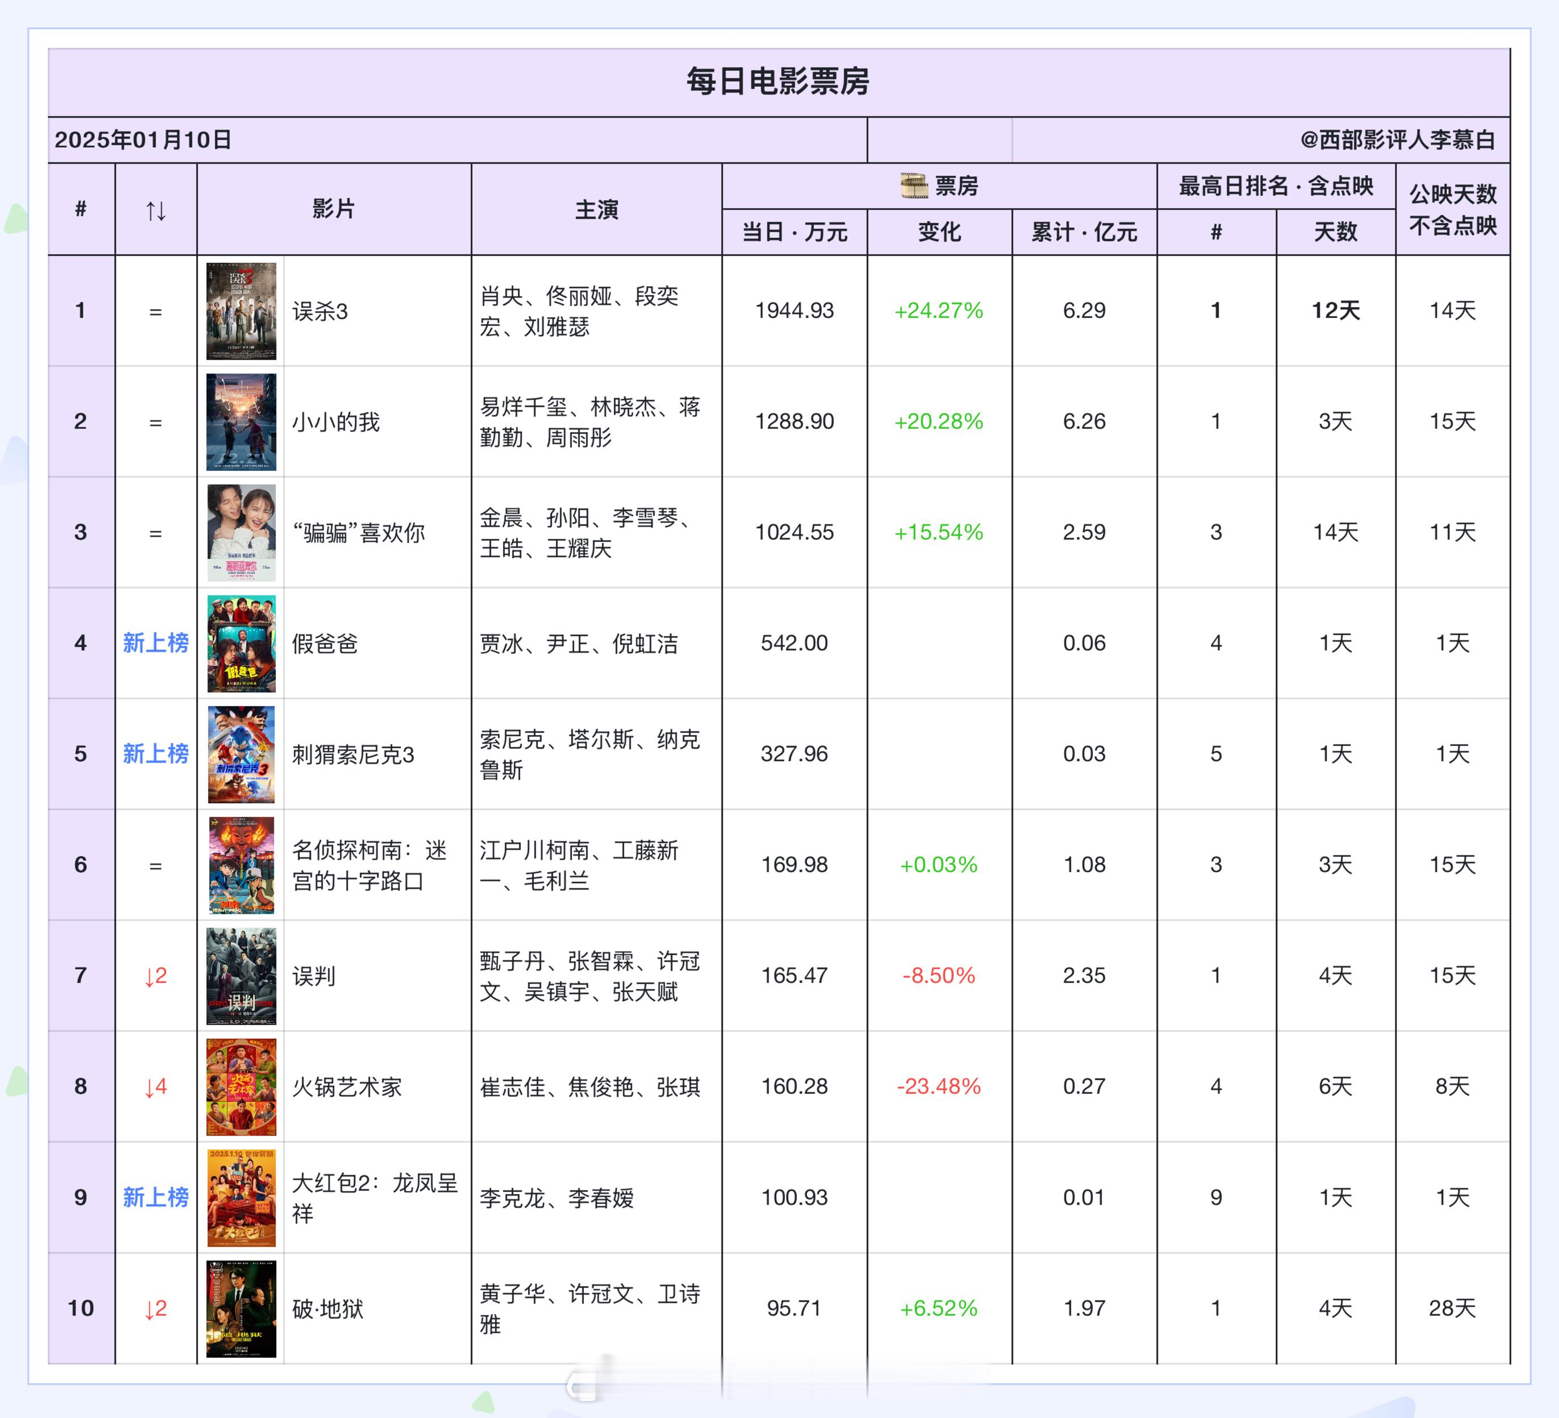
Task: Click cumulative total 6.26
Action: coord(1084,421)
